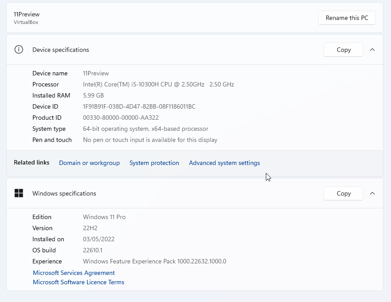Click the Experience label
391x302 pixels.
coord(47,261)
